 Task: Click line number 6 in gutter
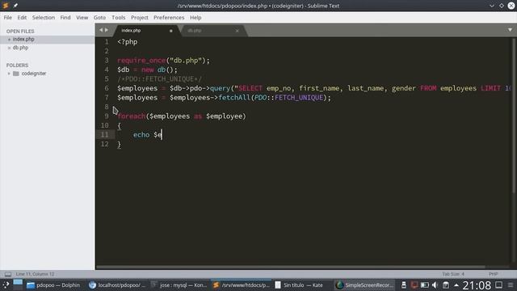point(106,88)
